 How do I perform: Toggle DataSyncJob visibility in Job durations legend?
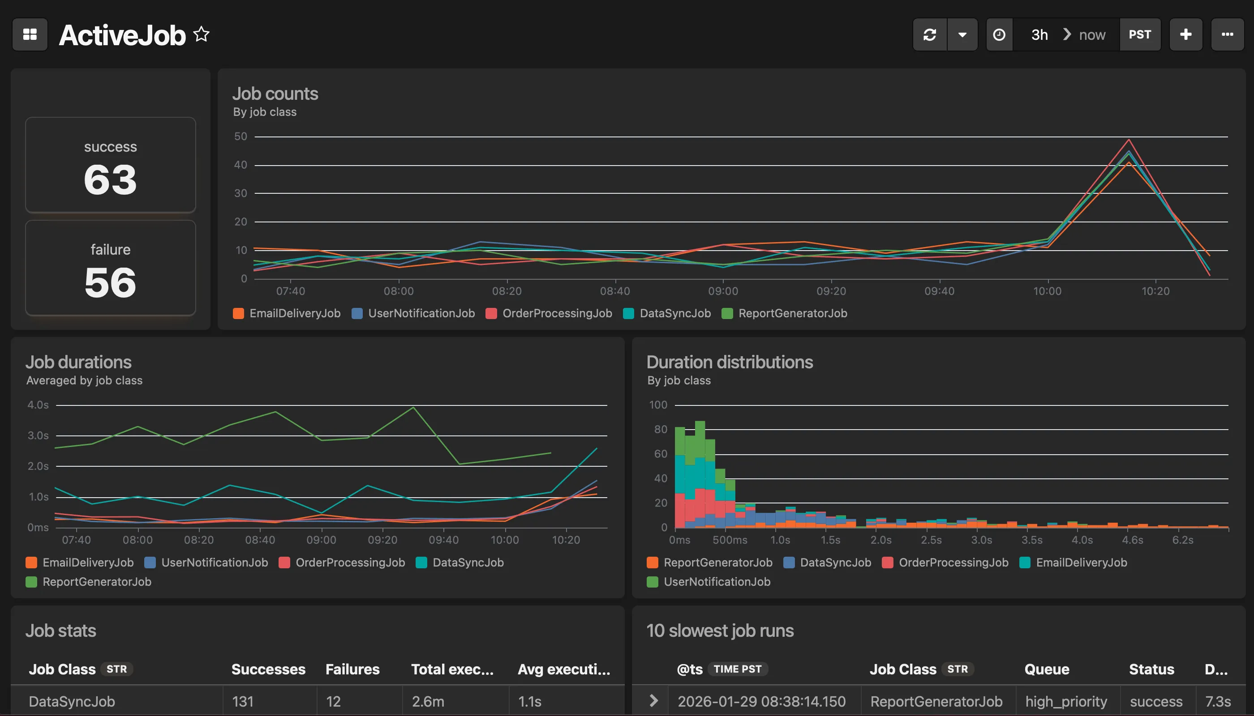468,563
